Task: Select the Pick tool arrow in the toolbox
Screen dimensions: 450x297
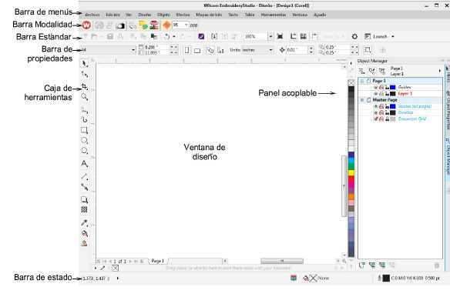Action: coord(84,63)
